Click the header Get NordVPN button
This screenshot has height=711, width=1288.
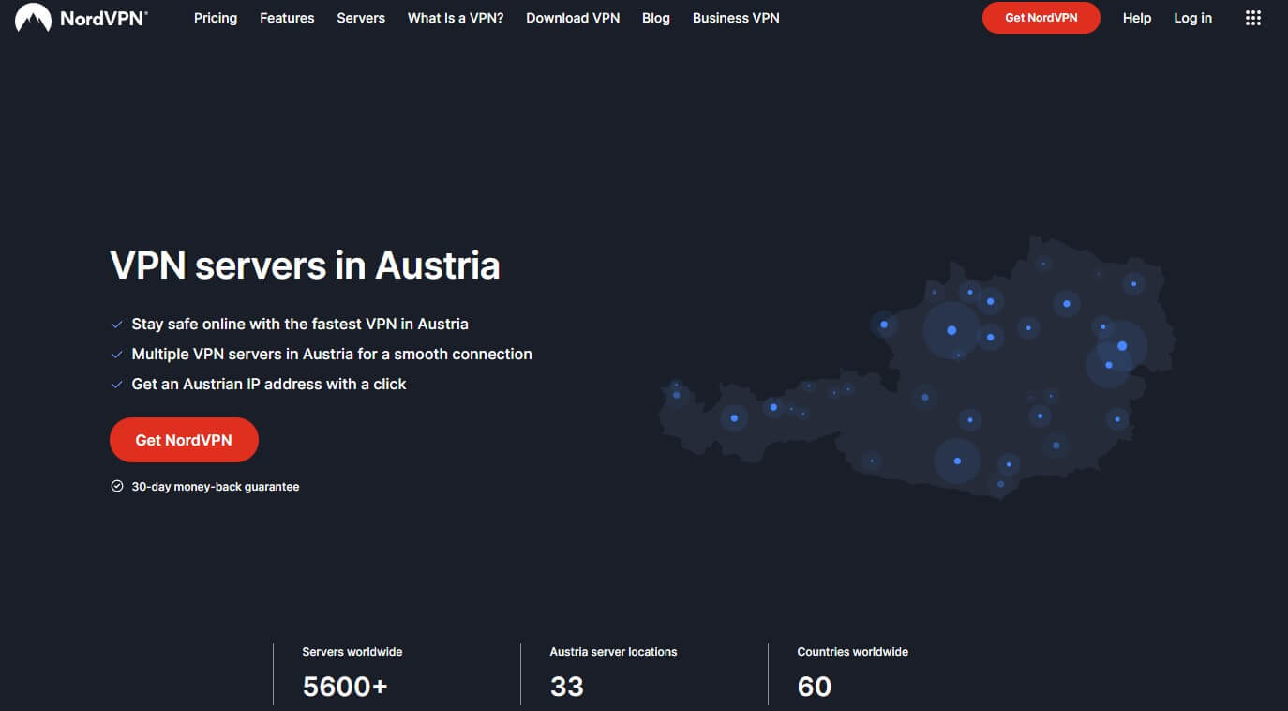tap(1041, 18)
